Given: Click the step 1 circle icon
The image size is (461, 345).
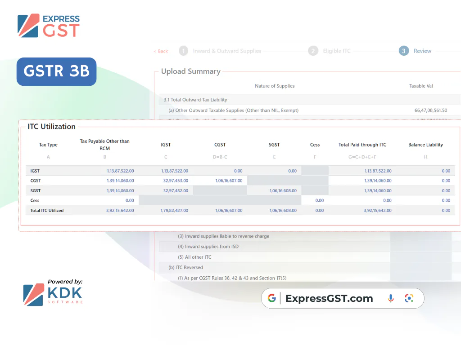Looking at the screenshot, I should tap(184, 51).
